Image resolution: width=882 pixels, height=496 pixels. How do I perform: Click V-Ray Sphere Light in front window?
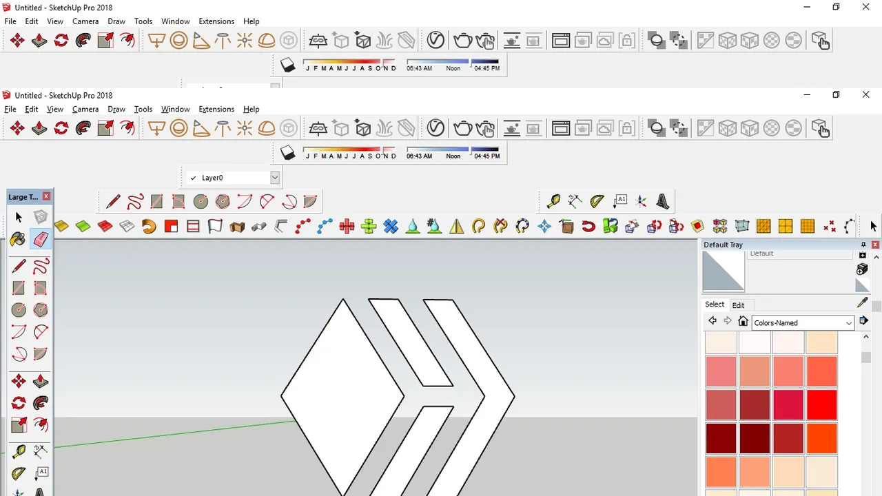click(178, 128)
